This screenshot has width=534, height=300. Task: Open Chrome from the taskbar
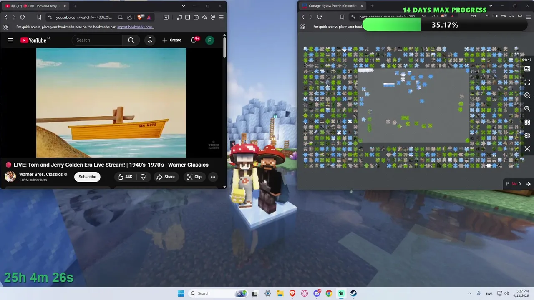[329, 293]
